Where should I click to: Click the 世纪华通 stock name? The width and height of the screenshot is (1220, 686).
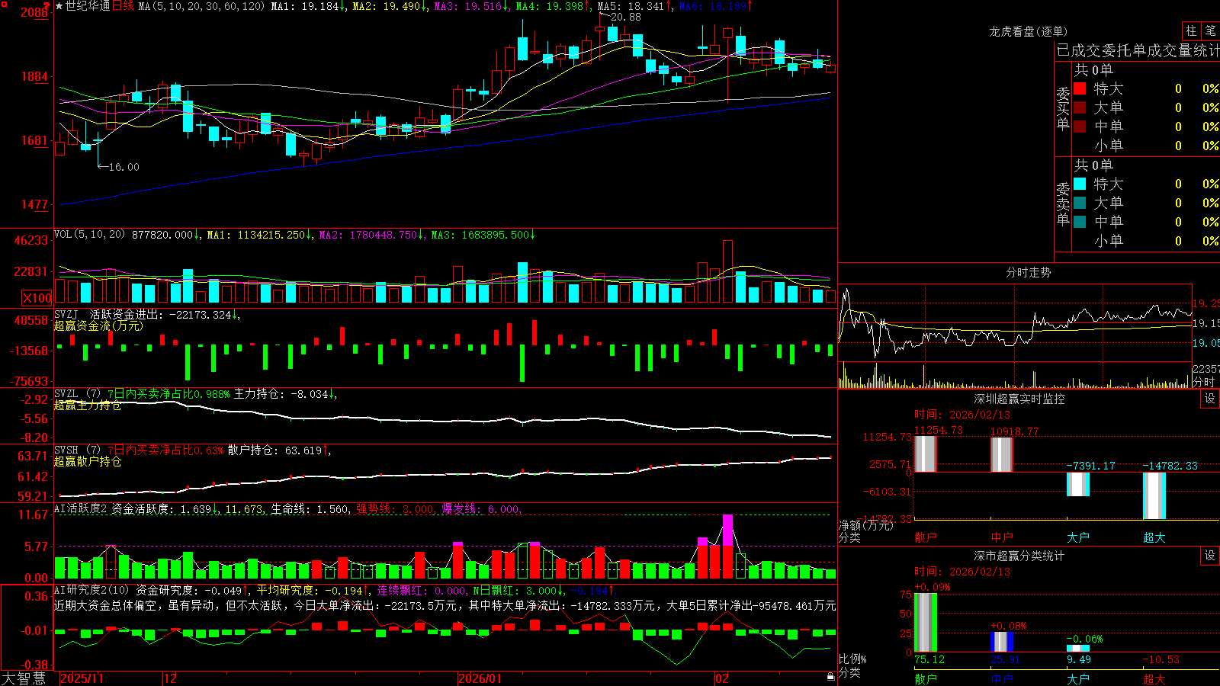point(88,6)
